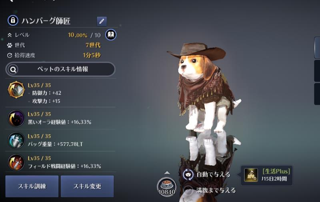
Task: Select the black aura experience skill icon
Action: click(16, 118)
